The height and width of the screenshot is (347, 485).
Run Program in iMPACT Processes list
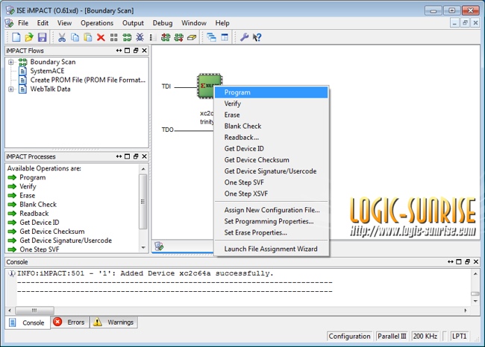point(33,177)
